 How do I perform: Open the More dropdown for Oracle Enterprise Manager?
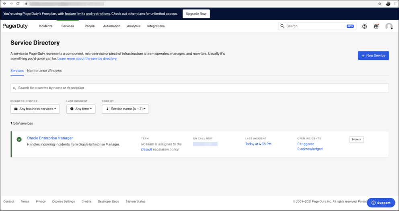click(x=356, y=139)
